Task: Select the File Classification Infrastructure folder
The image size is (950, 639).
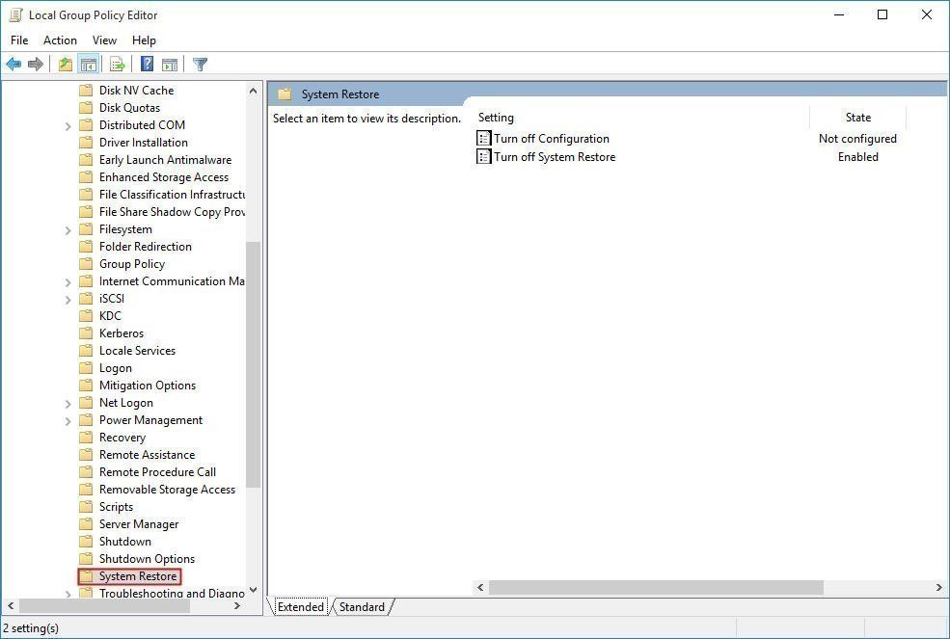Action: 172,195
